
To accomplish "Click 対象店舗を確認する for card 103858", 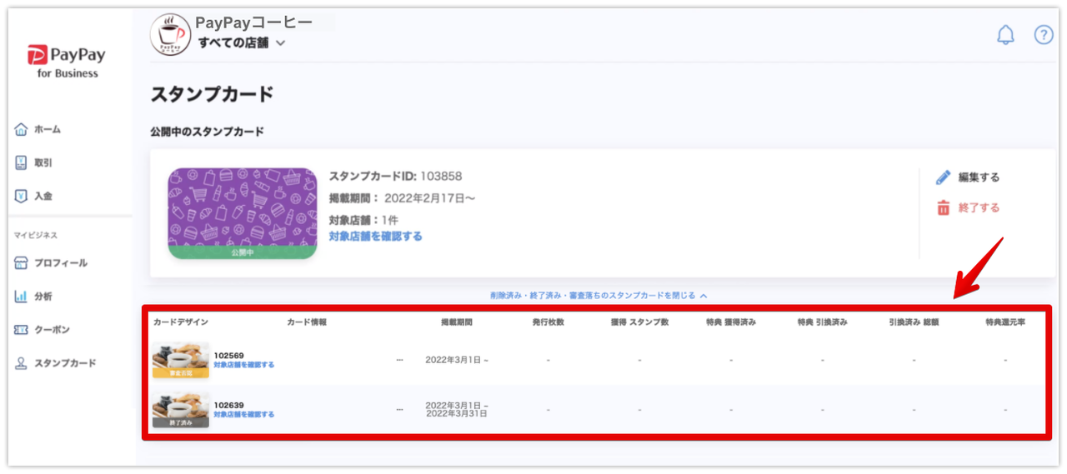I will 375,237.
